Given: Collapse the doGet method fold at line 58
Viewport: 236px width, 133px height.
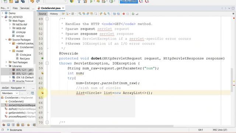Looking at the screenshot, I should click(47, 63).
